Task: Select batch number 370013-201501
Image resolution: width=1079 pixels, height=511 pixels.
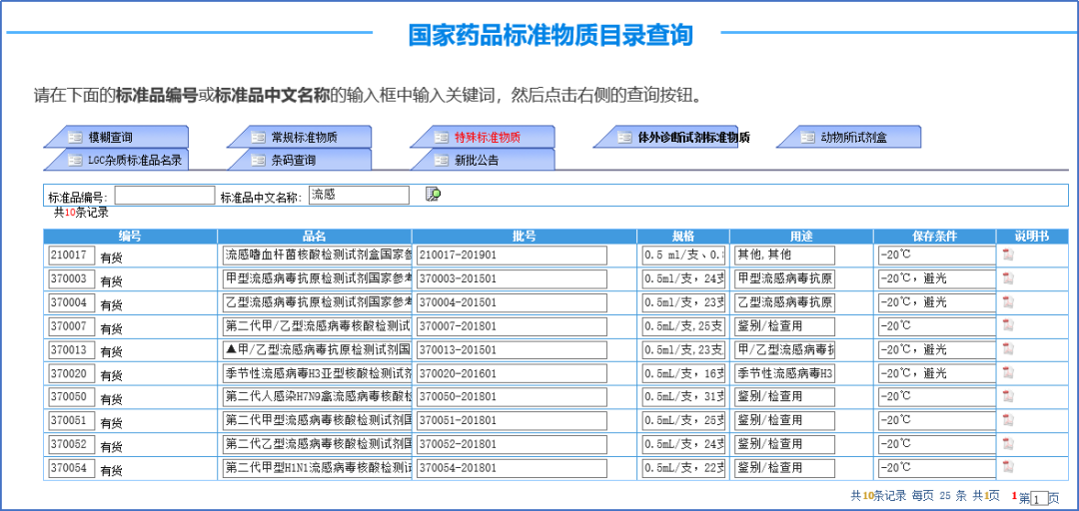Action: coord(512,350)
